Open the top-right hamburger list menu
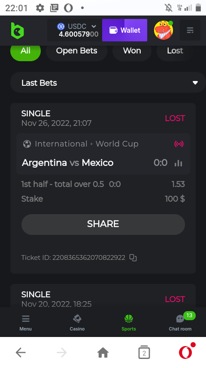Image resolution: width=206 pixels, height=368 pixels. 190,30
